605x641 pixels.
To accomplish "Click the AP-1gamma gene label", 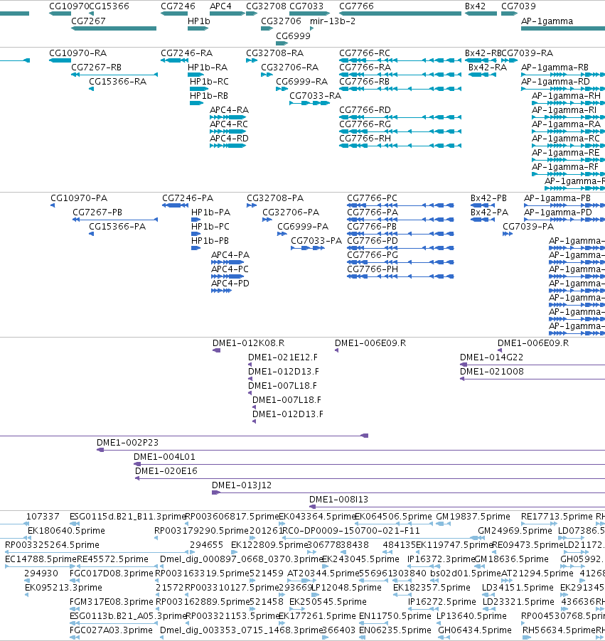I will (x=547, y=21).
